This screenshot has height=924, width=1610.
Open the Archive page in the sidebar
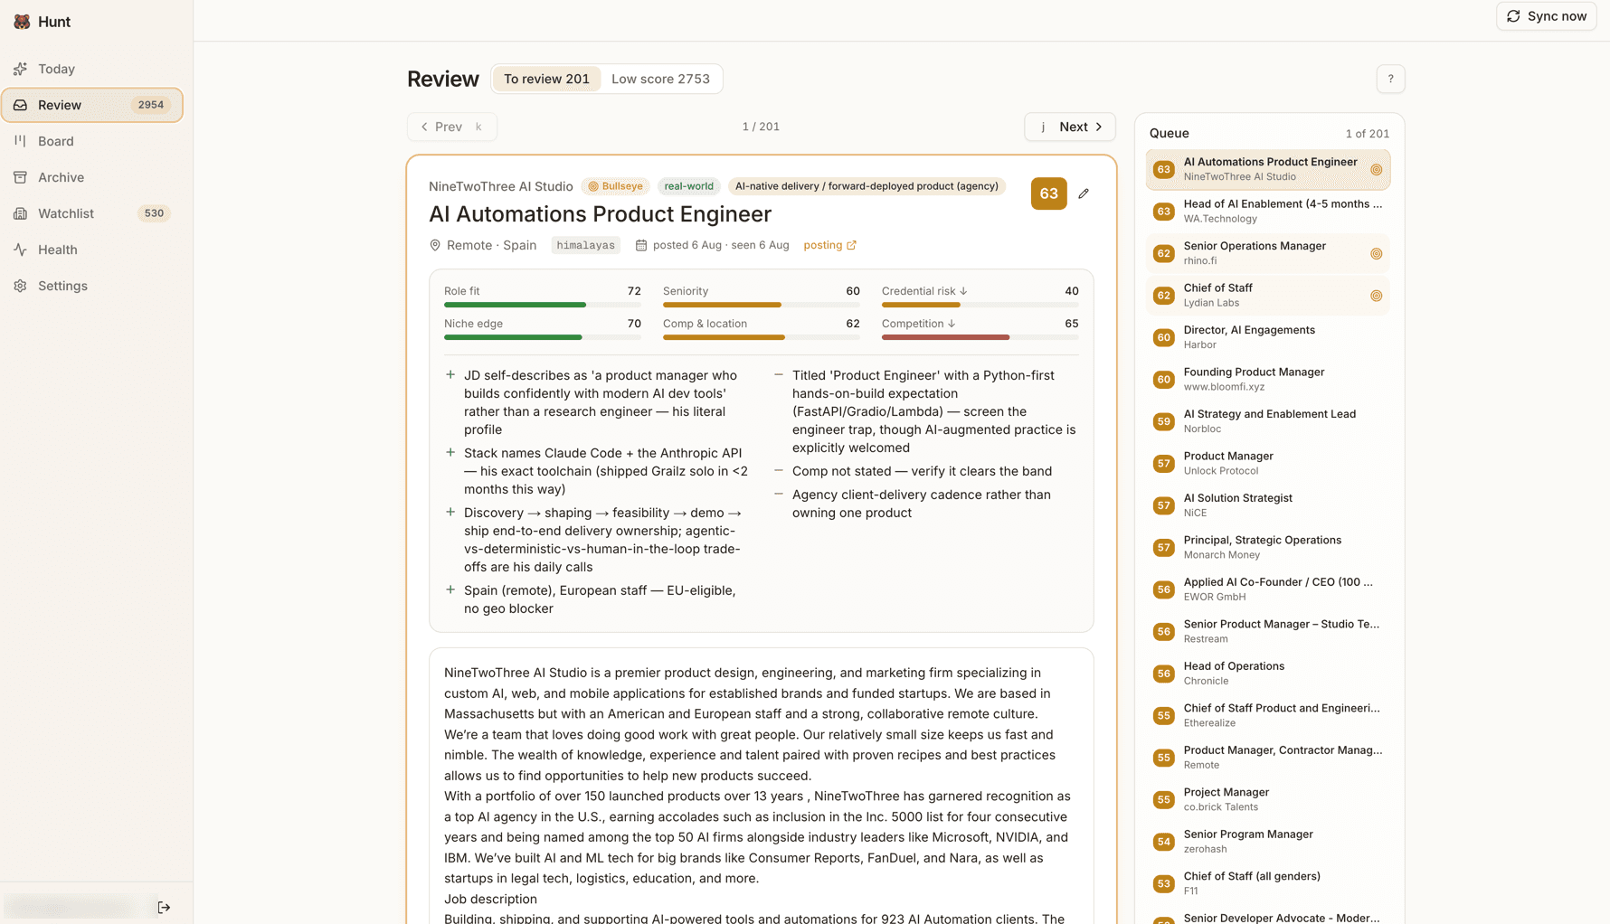coord(91,177)
